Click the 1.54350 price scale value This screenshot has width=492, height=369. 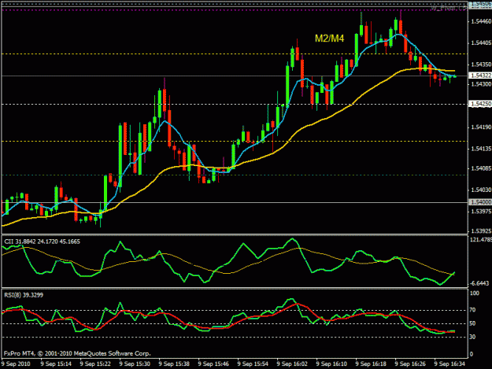click(481, 65)
